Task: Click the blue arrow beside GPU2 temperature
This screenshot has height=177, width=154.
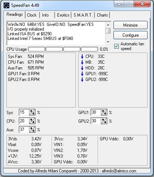Action: pos(82,80)
